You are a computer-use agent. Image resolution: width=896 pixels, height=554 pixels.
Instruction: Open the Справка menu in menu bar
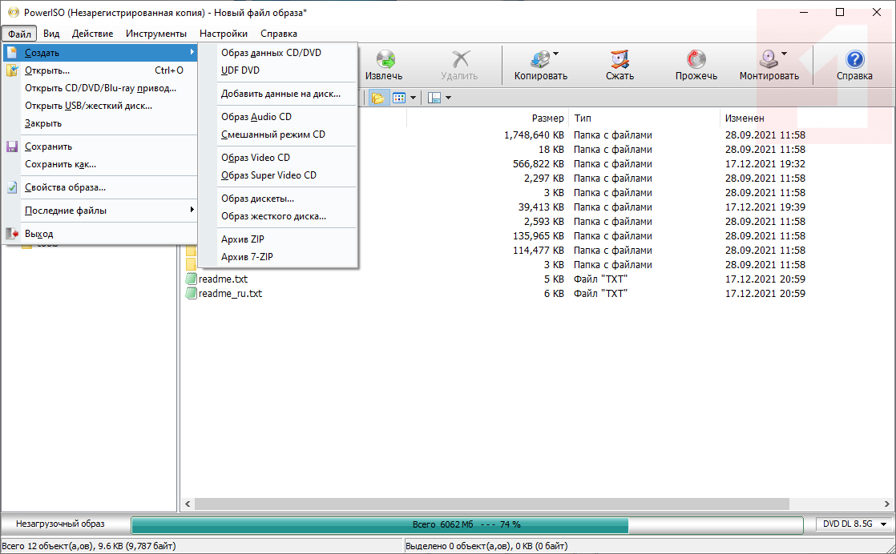pyautogui.click(x=279, y=34)
